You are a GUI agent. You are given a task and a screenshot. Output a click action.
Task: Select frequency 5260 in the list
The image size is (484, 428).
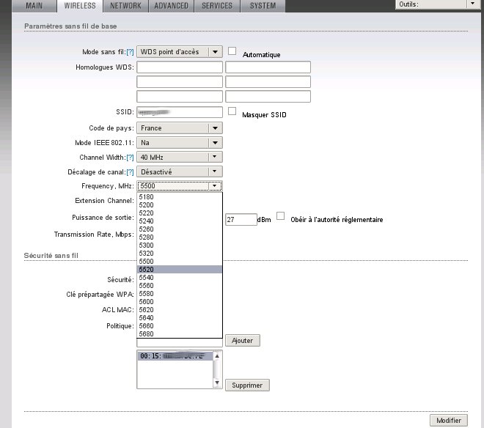click(180, 229)
